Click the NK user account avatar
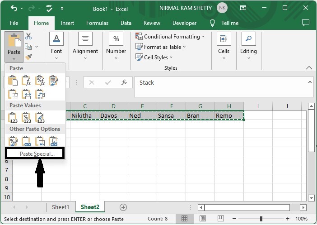This screenshot has height=225, width=317. [x=222, y=8]
